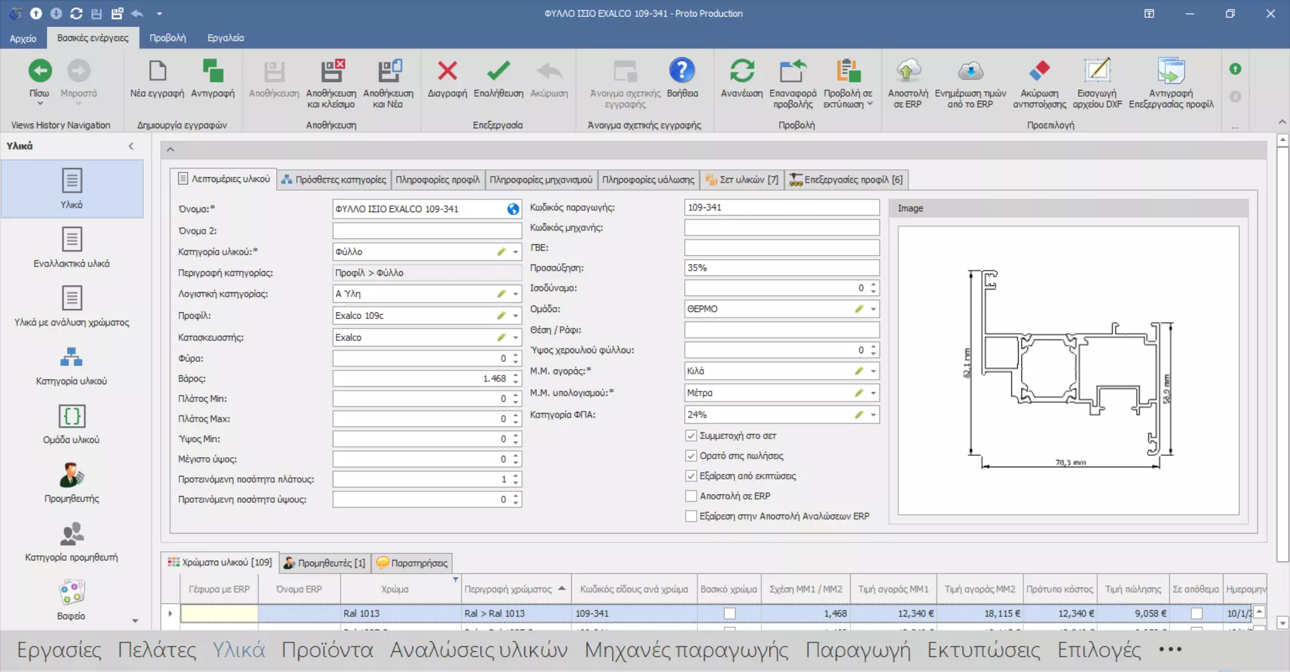Click the green Πίσω back arrow icon
The height and width of the screenshot is (672, 1290).
(x=40, y=71)
